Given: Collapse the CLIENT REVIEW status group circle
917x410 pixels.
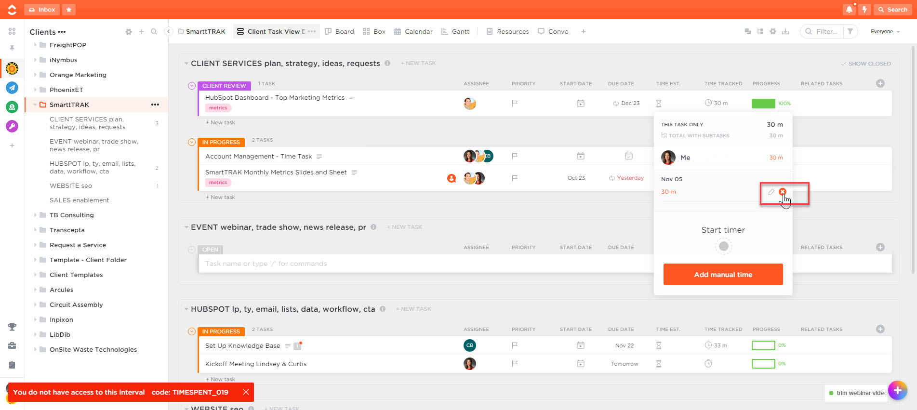Looking at the screenshot, I should coord(192,86).
